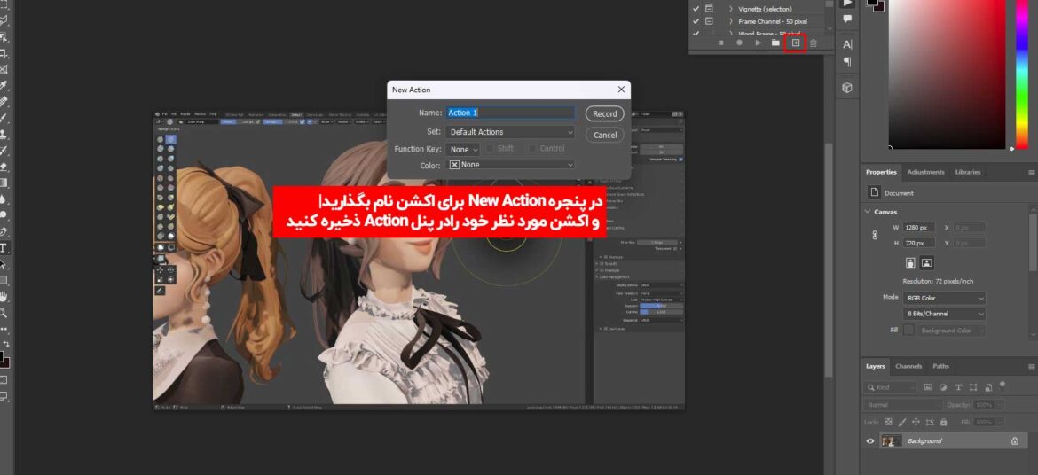Click the Background layer's lock icon

tap(1015, 440)
